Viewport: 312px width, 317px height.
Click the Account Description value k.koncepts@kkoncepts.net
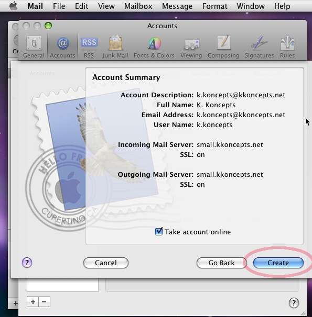point(241,95)
